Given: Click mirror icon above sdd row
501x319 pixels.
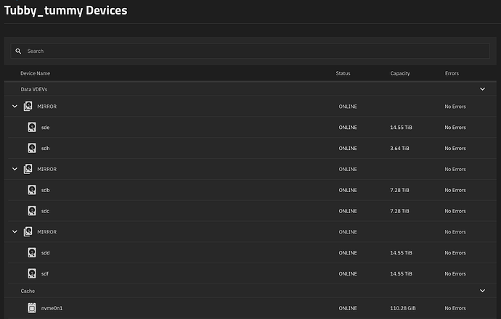Looking at the screenshot, I should pyautogui.click(x=28, y=231).
